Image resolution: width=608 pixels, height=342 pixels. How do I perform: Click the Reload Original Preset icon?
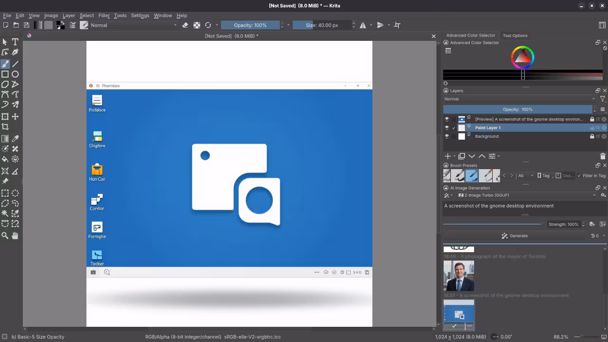[208, 25]
